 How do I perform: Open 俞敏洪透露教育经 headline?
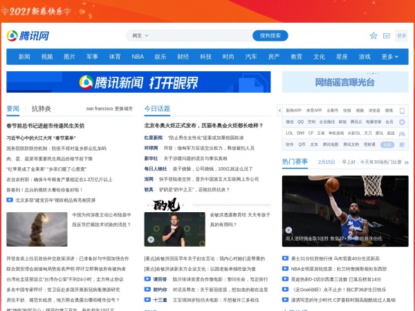tap(240, 220)
